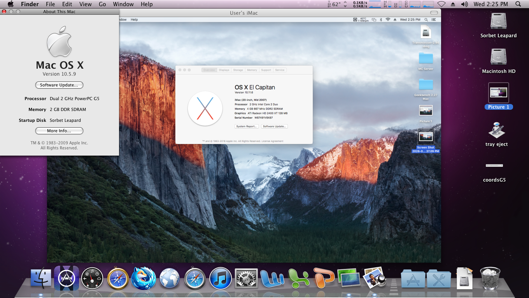Click Software Update in El Capitan window

(275, 126)
